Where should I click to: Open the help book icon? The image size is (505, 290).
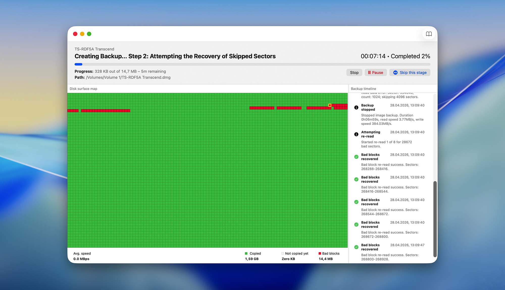tap(429, 34)
